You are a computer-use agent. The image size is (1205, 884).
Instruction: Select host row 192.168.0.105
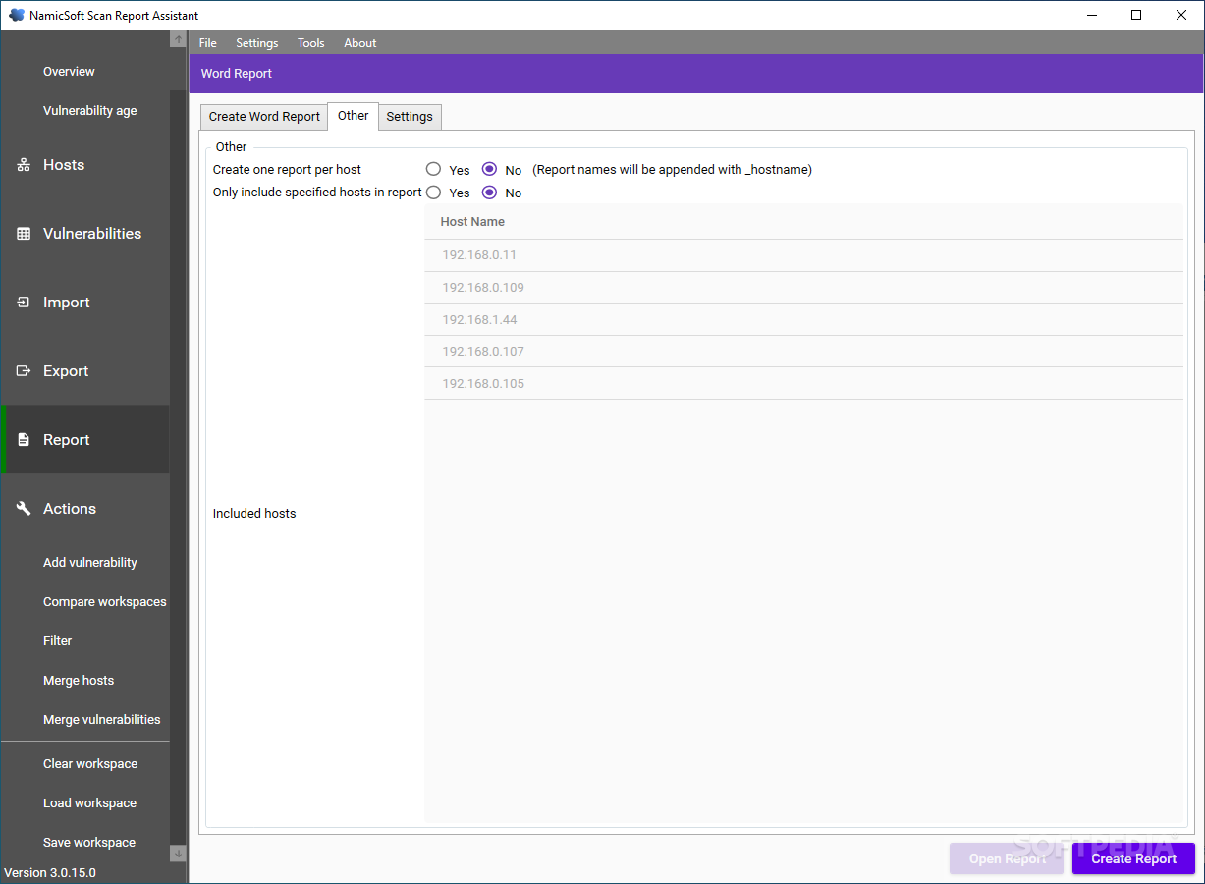click(803, 384)
